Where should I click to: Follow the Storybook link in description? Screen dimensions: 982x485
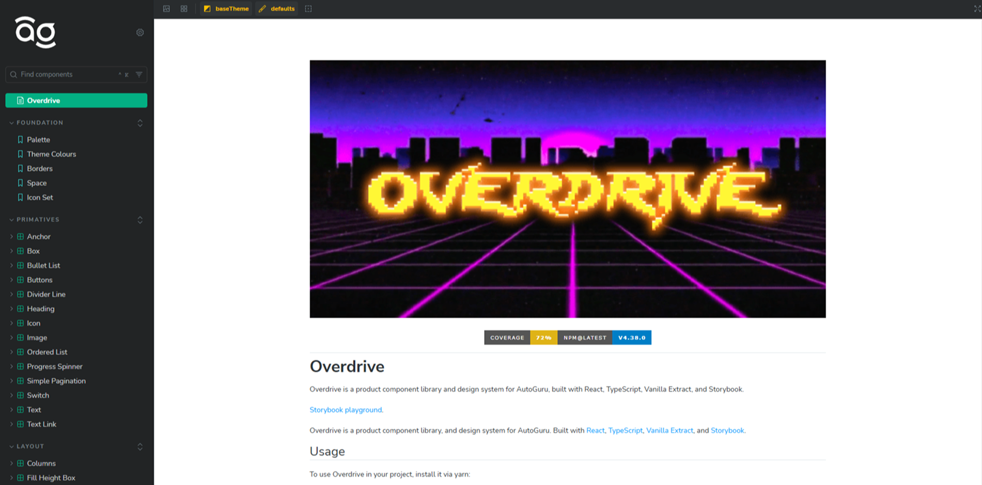pyautogui.click(x=727, y=431)
